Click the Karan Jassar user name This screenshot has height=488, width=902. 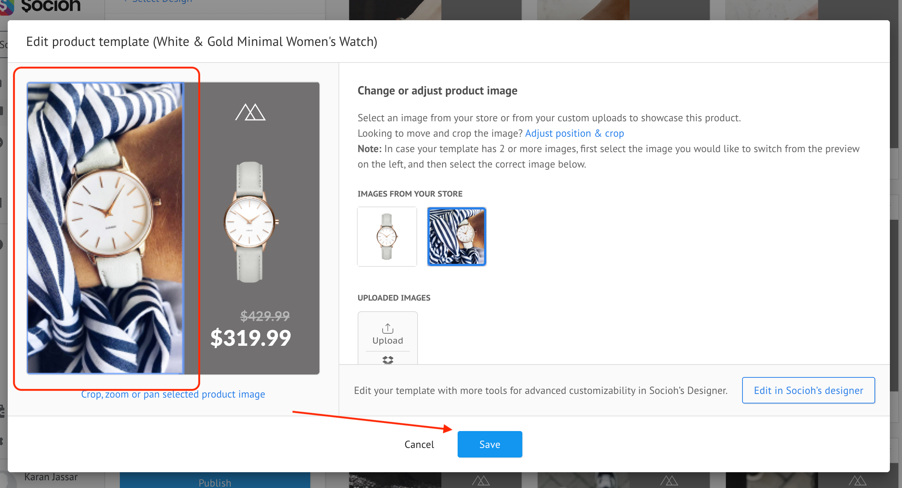pos(51,477)
